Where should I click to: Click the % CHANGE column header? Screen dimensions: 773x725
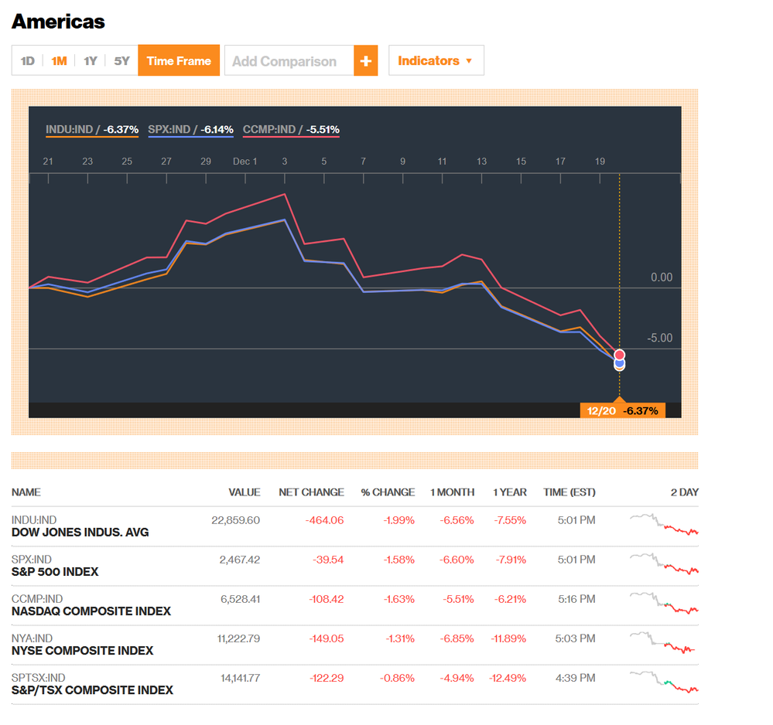pos(388,492)
